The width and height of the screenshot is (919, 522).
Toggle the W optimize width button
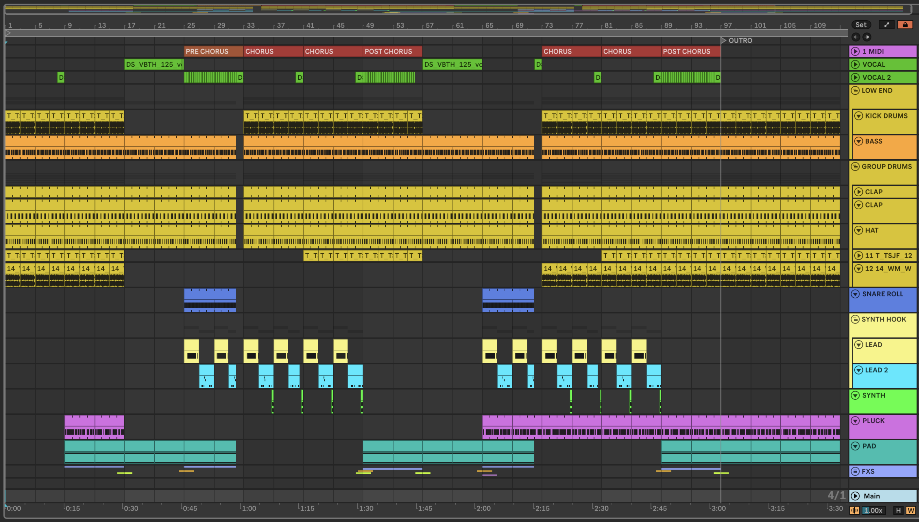click(x=910, y=510)
